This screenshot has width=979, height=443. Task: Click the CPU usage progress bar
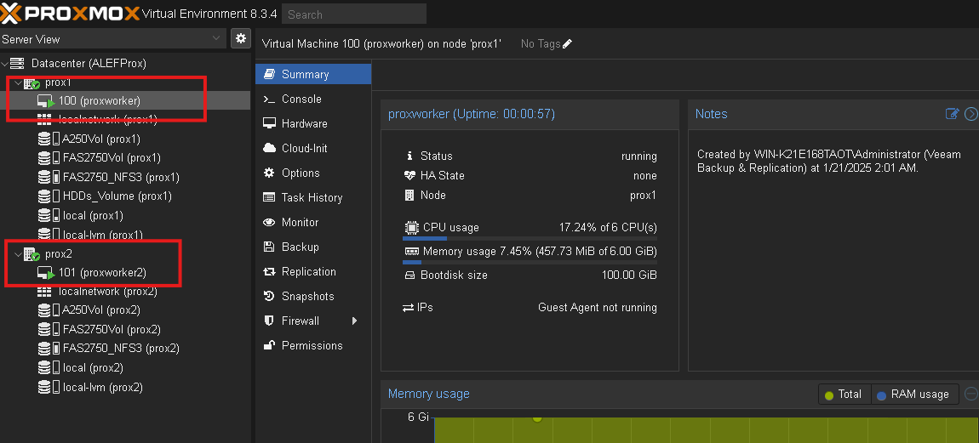[x=530, y=238]
